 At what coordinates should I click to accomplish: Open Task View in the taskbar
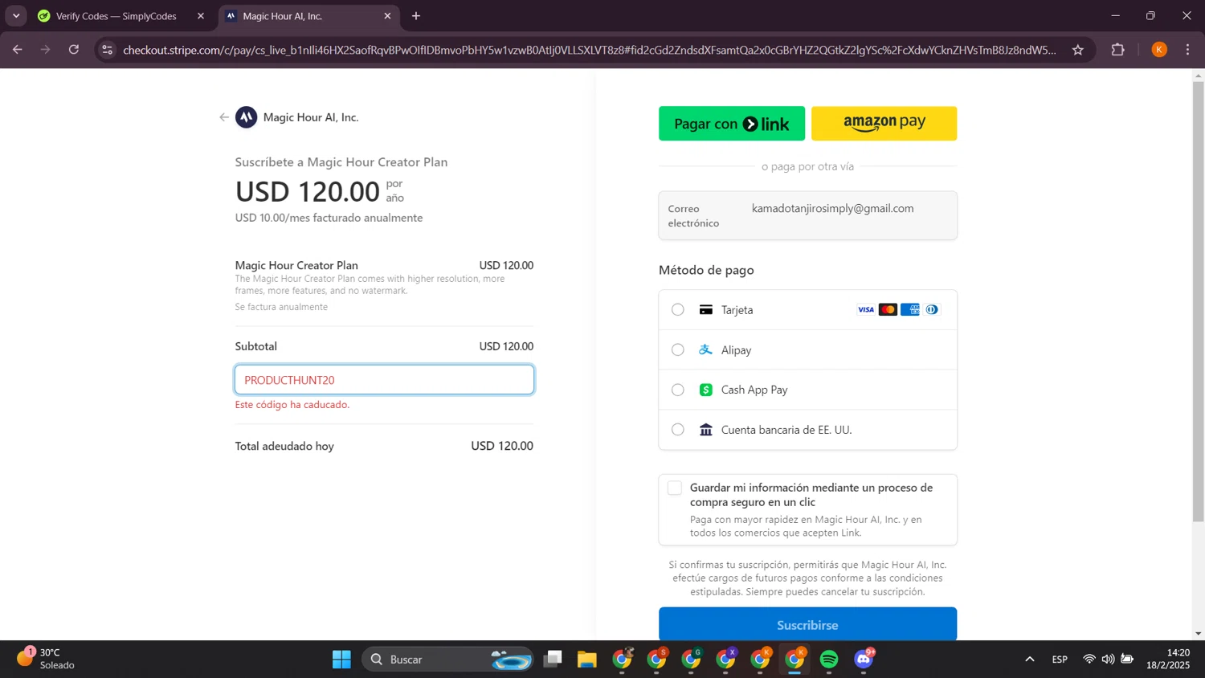(x=553, y=660)
